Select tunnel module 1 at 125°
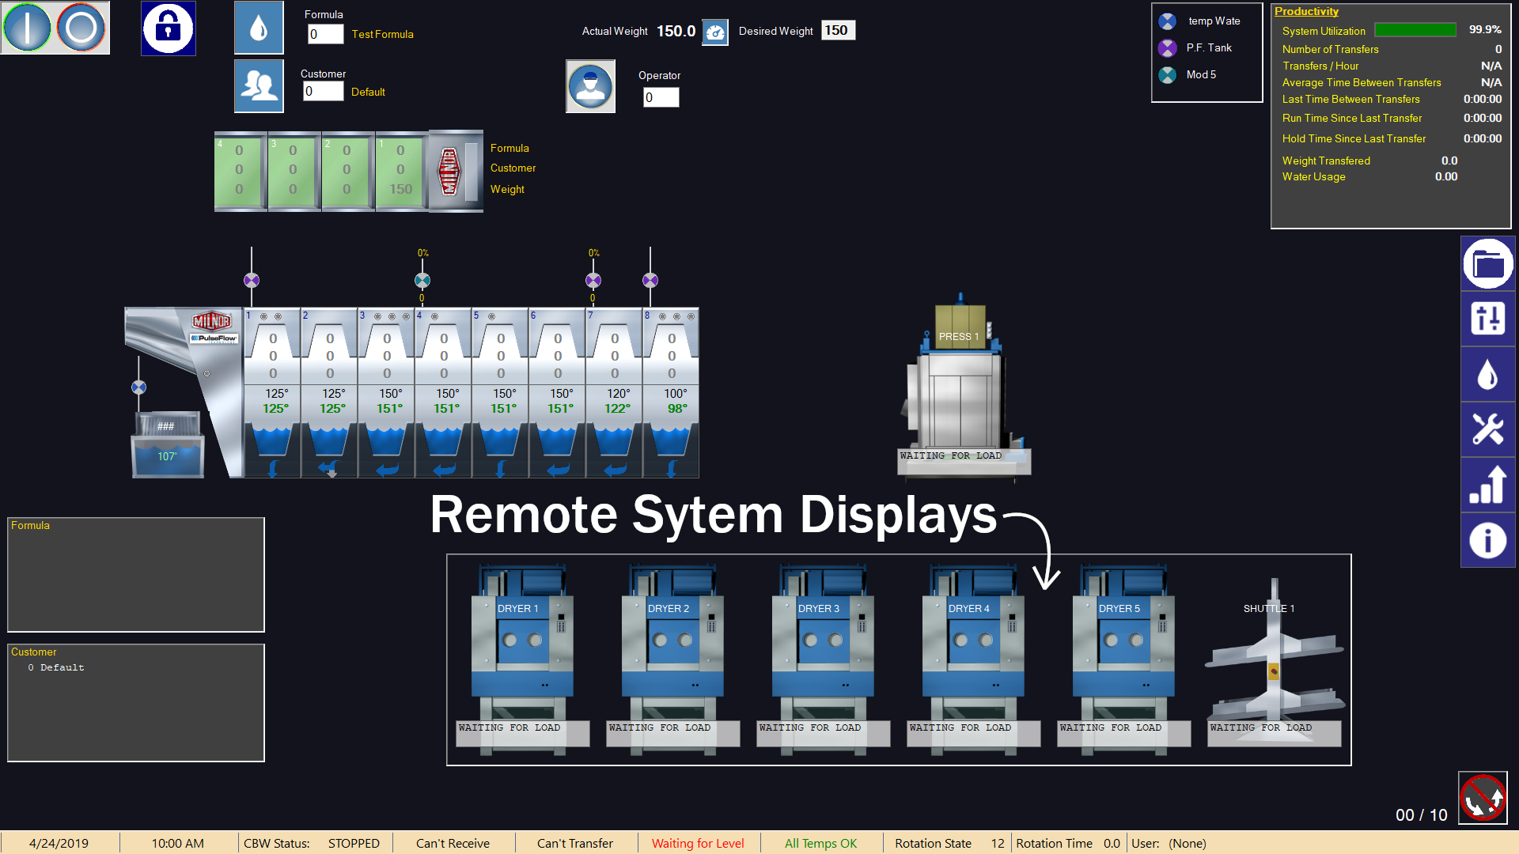The height and width of the screenshot is (854, 1519). tap(273, 393)
